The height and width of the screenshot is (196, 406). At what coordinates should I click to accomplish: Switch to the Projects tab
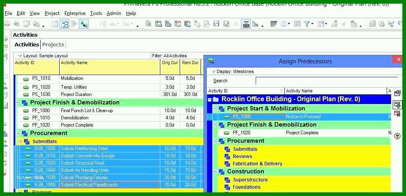(x=53, y=45)
